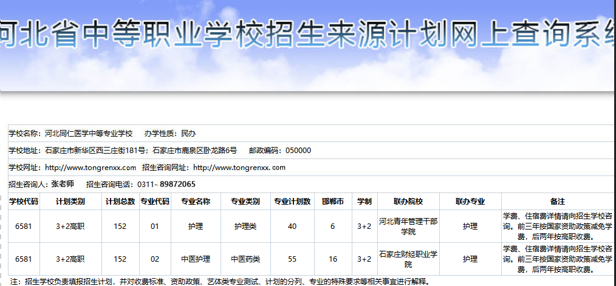Click the 备注 remark in the major 02 row
The width and height of the screenshot is (616, 286).
point(558,259)
